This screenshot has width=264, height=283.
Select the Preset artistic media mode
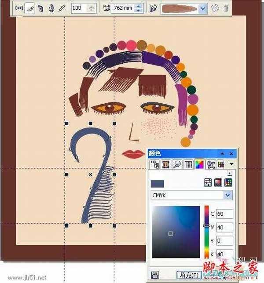[19, 8]
